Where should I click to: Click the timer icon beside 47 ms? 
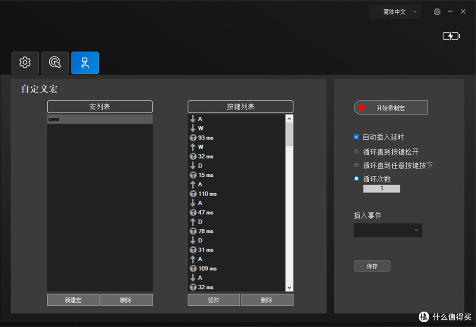point(193,212)
